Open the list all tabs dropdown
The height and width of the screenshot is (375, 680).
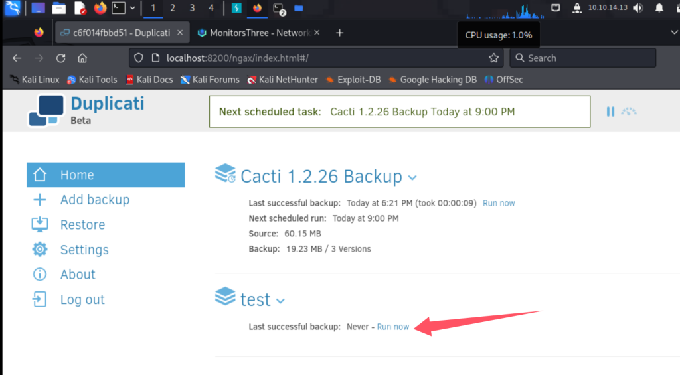tap(674, 33)
